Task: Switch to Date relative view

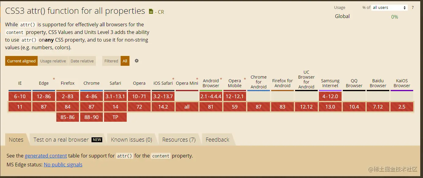Action: coord(82,61)
